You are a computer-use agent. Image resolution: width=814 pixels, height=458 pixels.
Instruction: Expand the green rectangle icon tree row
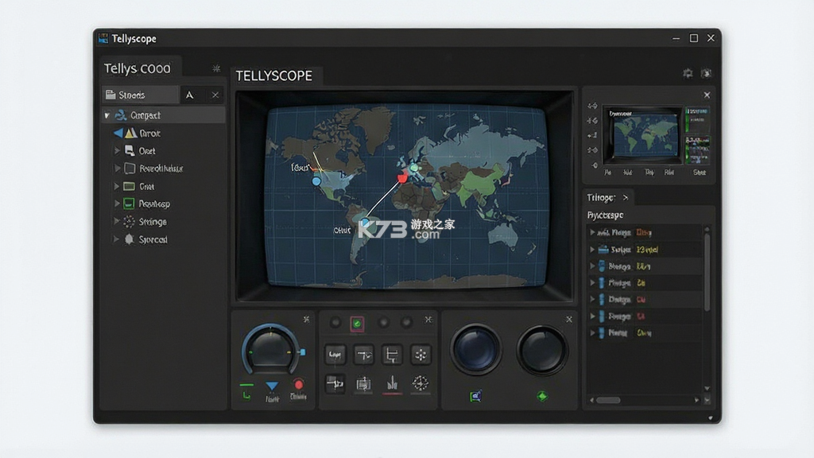tap(117, 186)
